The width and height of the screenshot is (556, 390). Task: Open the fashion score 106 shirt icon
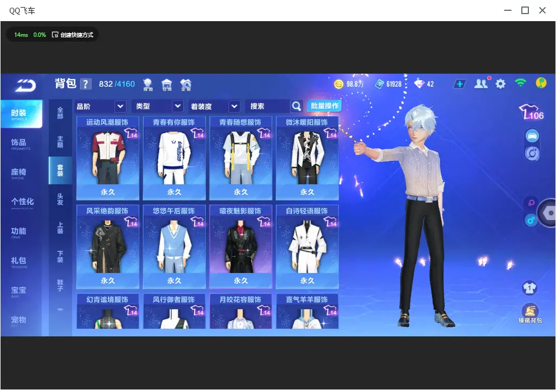pyautogui.click(x=531, y=112)
